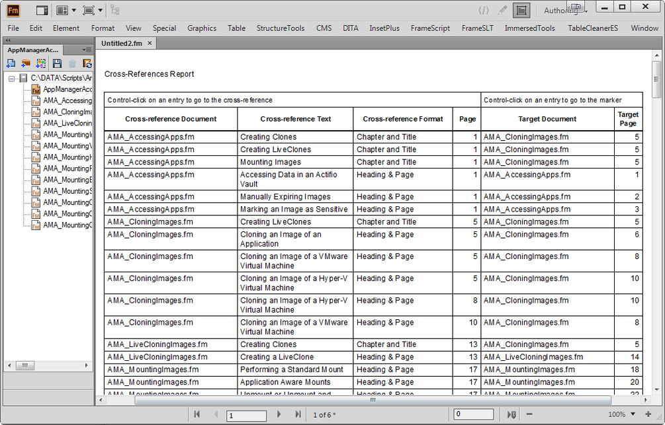The image size is (665, 425).
Task: Click the structure view icon
Action: tap(115, 10)
